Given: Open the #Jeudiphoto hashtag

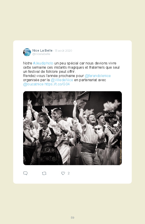Looking at the screenshot, I should point(43,63).
